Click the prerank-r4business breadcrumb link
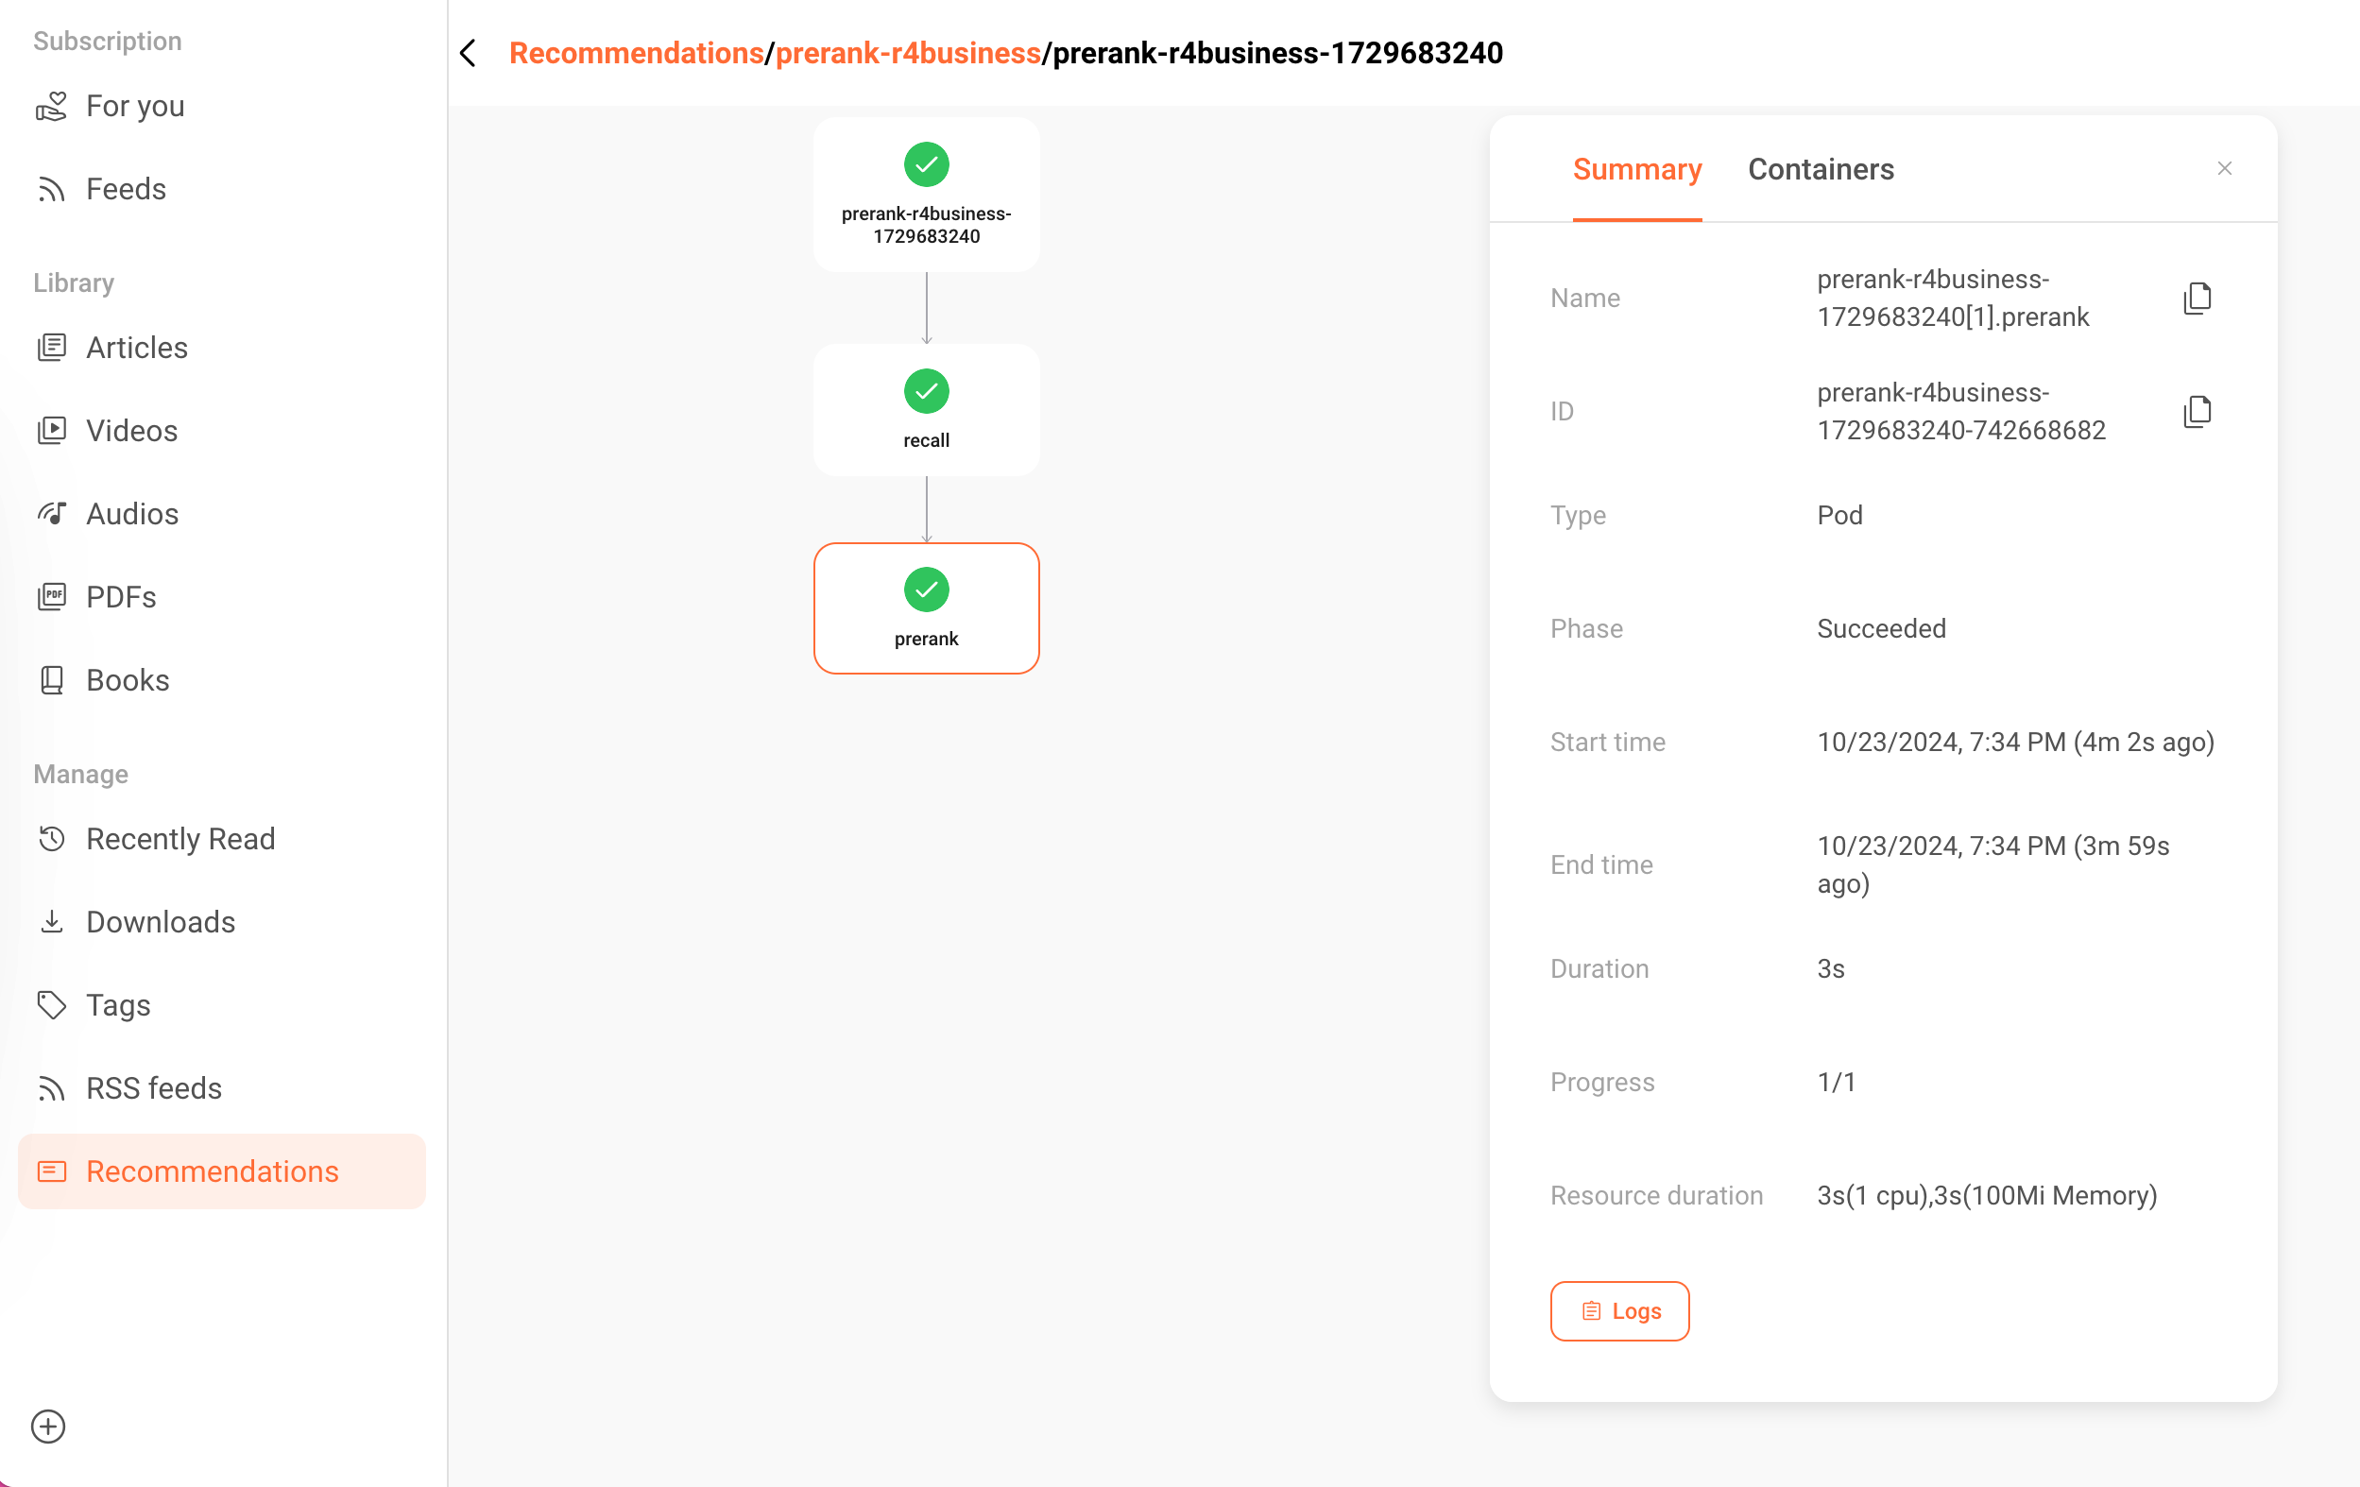Viewport: 2360px width, 1487px height. coord(908,53)
